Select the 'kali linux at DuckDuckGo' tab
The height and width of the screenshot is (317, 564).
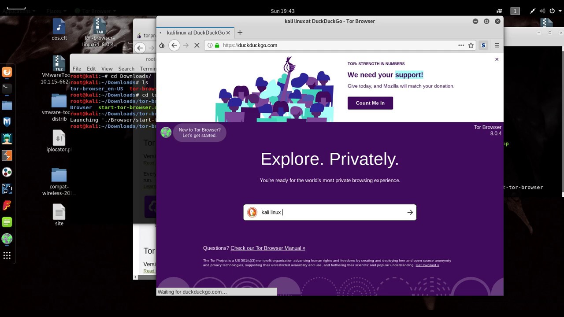(x=195, y=33)
